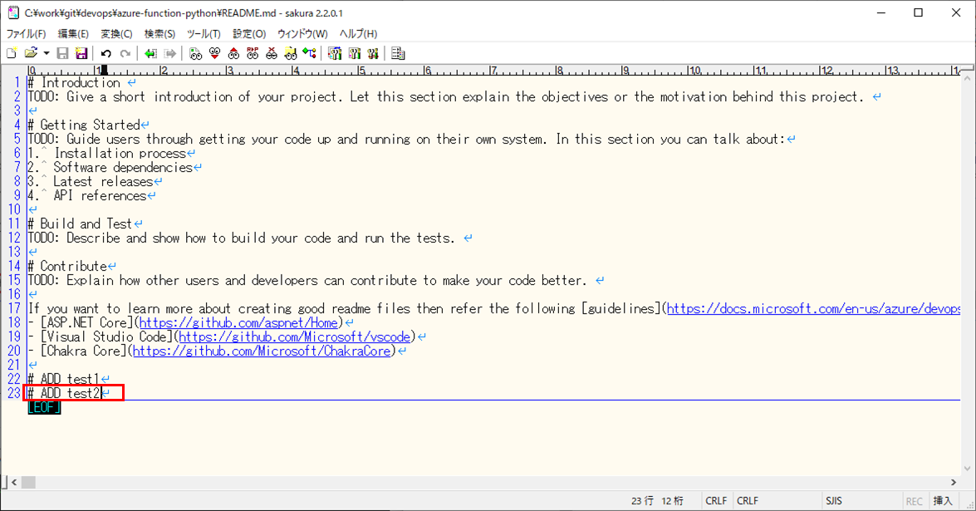Open Grep search folder-eyes icon
Screen dimensions: 976x511
pyautogui.click(x=291, y=53)
